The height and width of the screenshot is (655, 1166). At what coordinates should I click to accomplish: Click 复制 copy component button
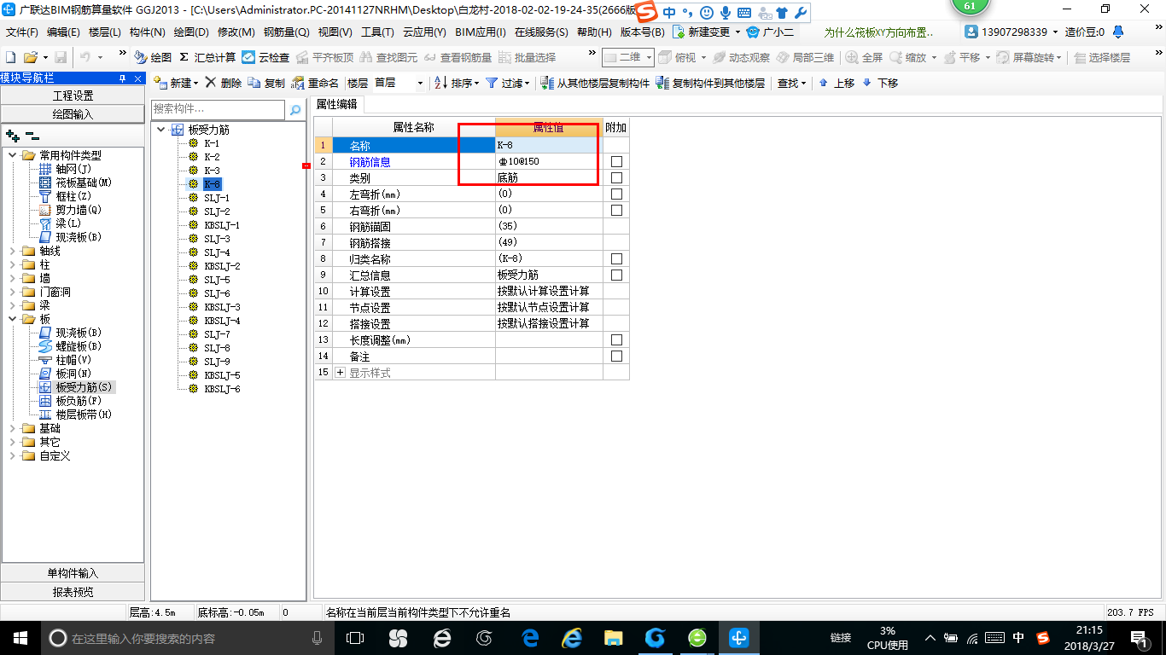(266, 83)
